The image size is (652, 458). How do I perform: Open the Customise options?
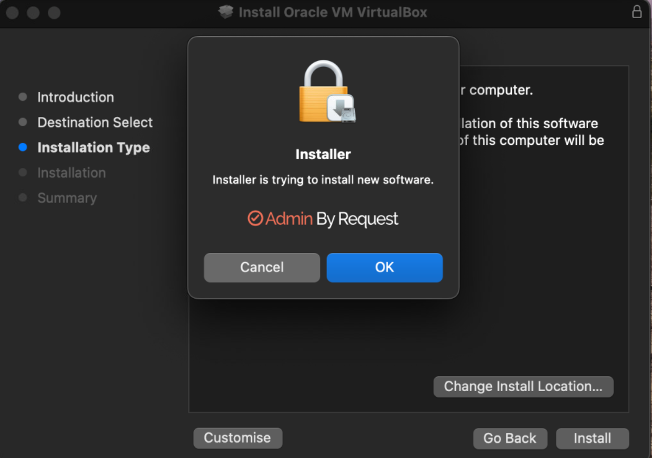tap(237, 438)
